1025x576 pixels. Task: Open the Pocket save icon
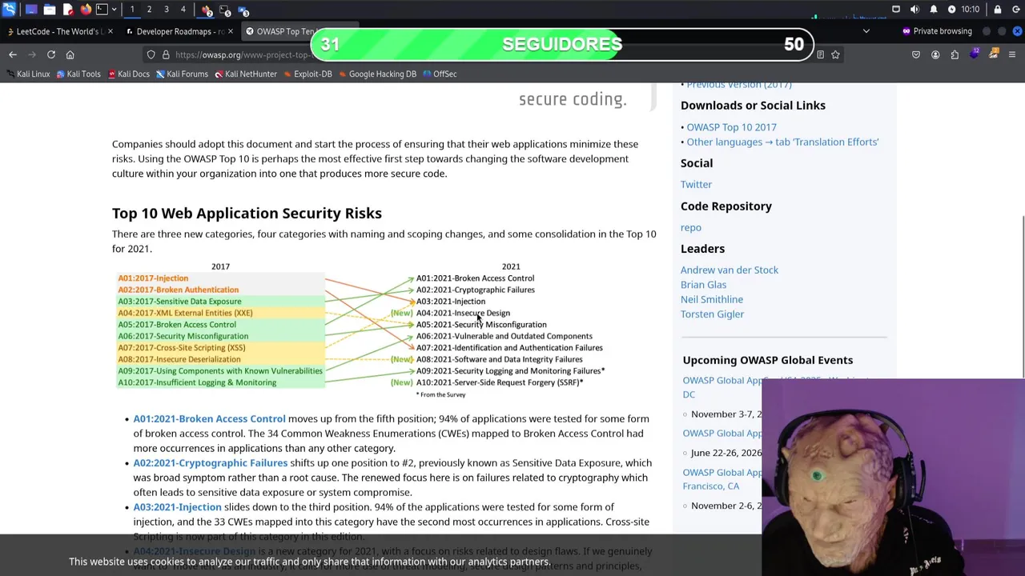click(916, 54)
